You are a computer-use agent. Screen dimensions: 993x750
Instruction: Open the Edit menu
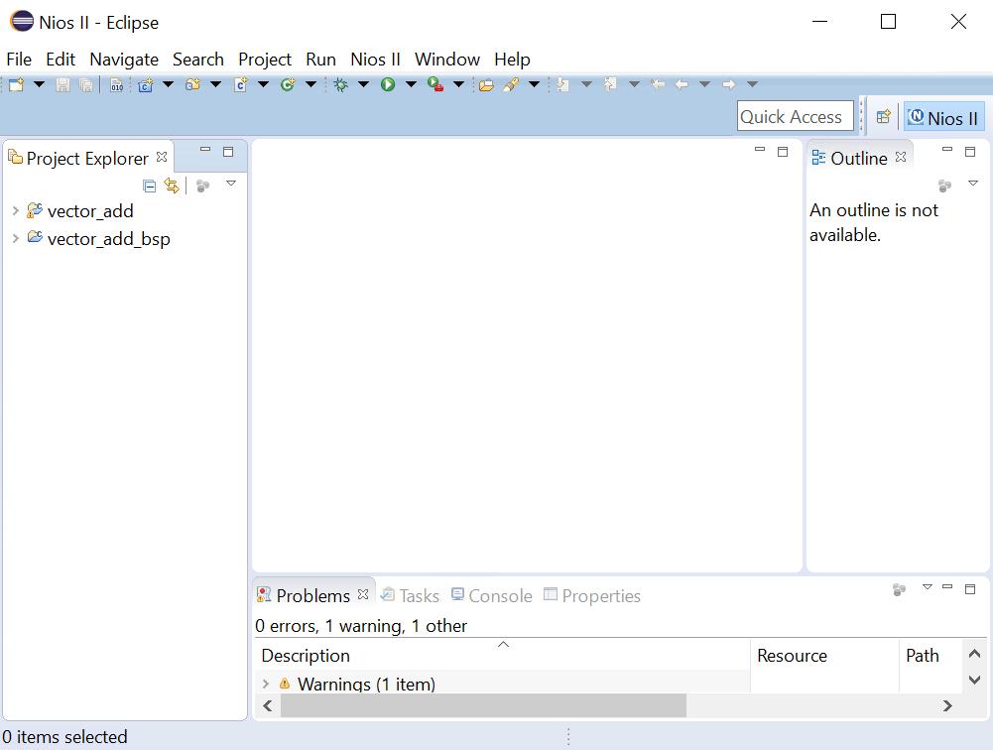[x=61, y=60]
